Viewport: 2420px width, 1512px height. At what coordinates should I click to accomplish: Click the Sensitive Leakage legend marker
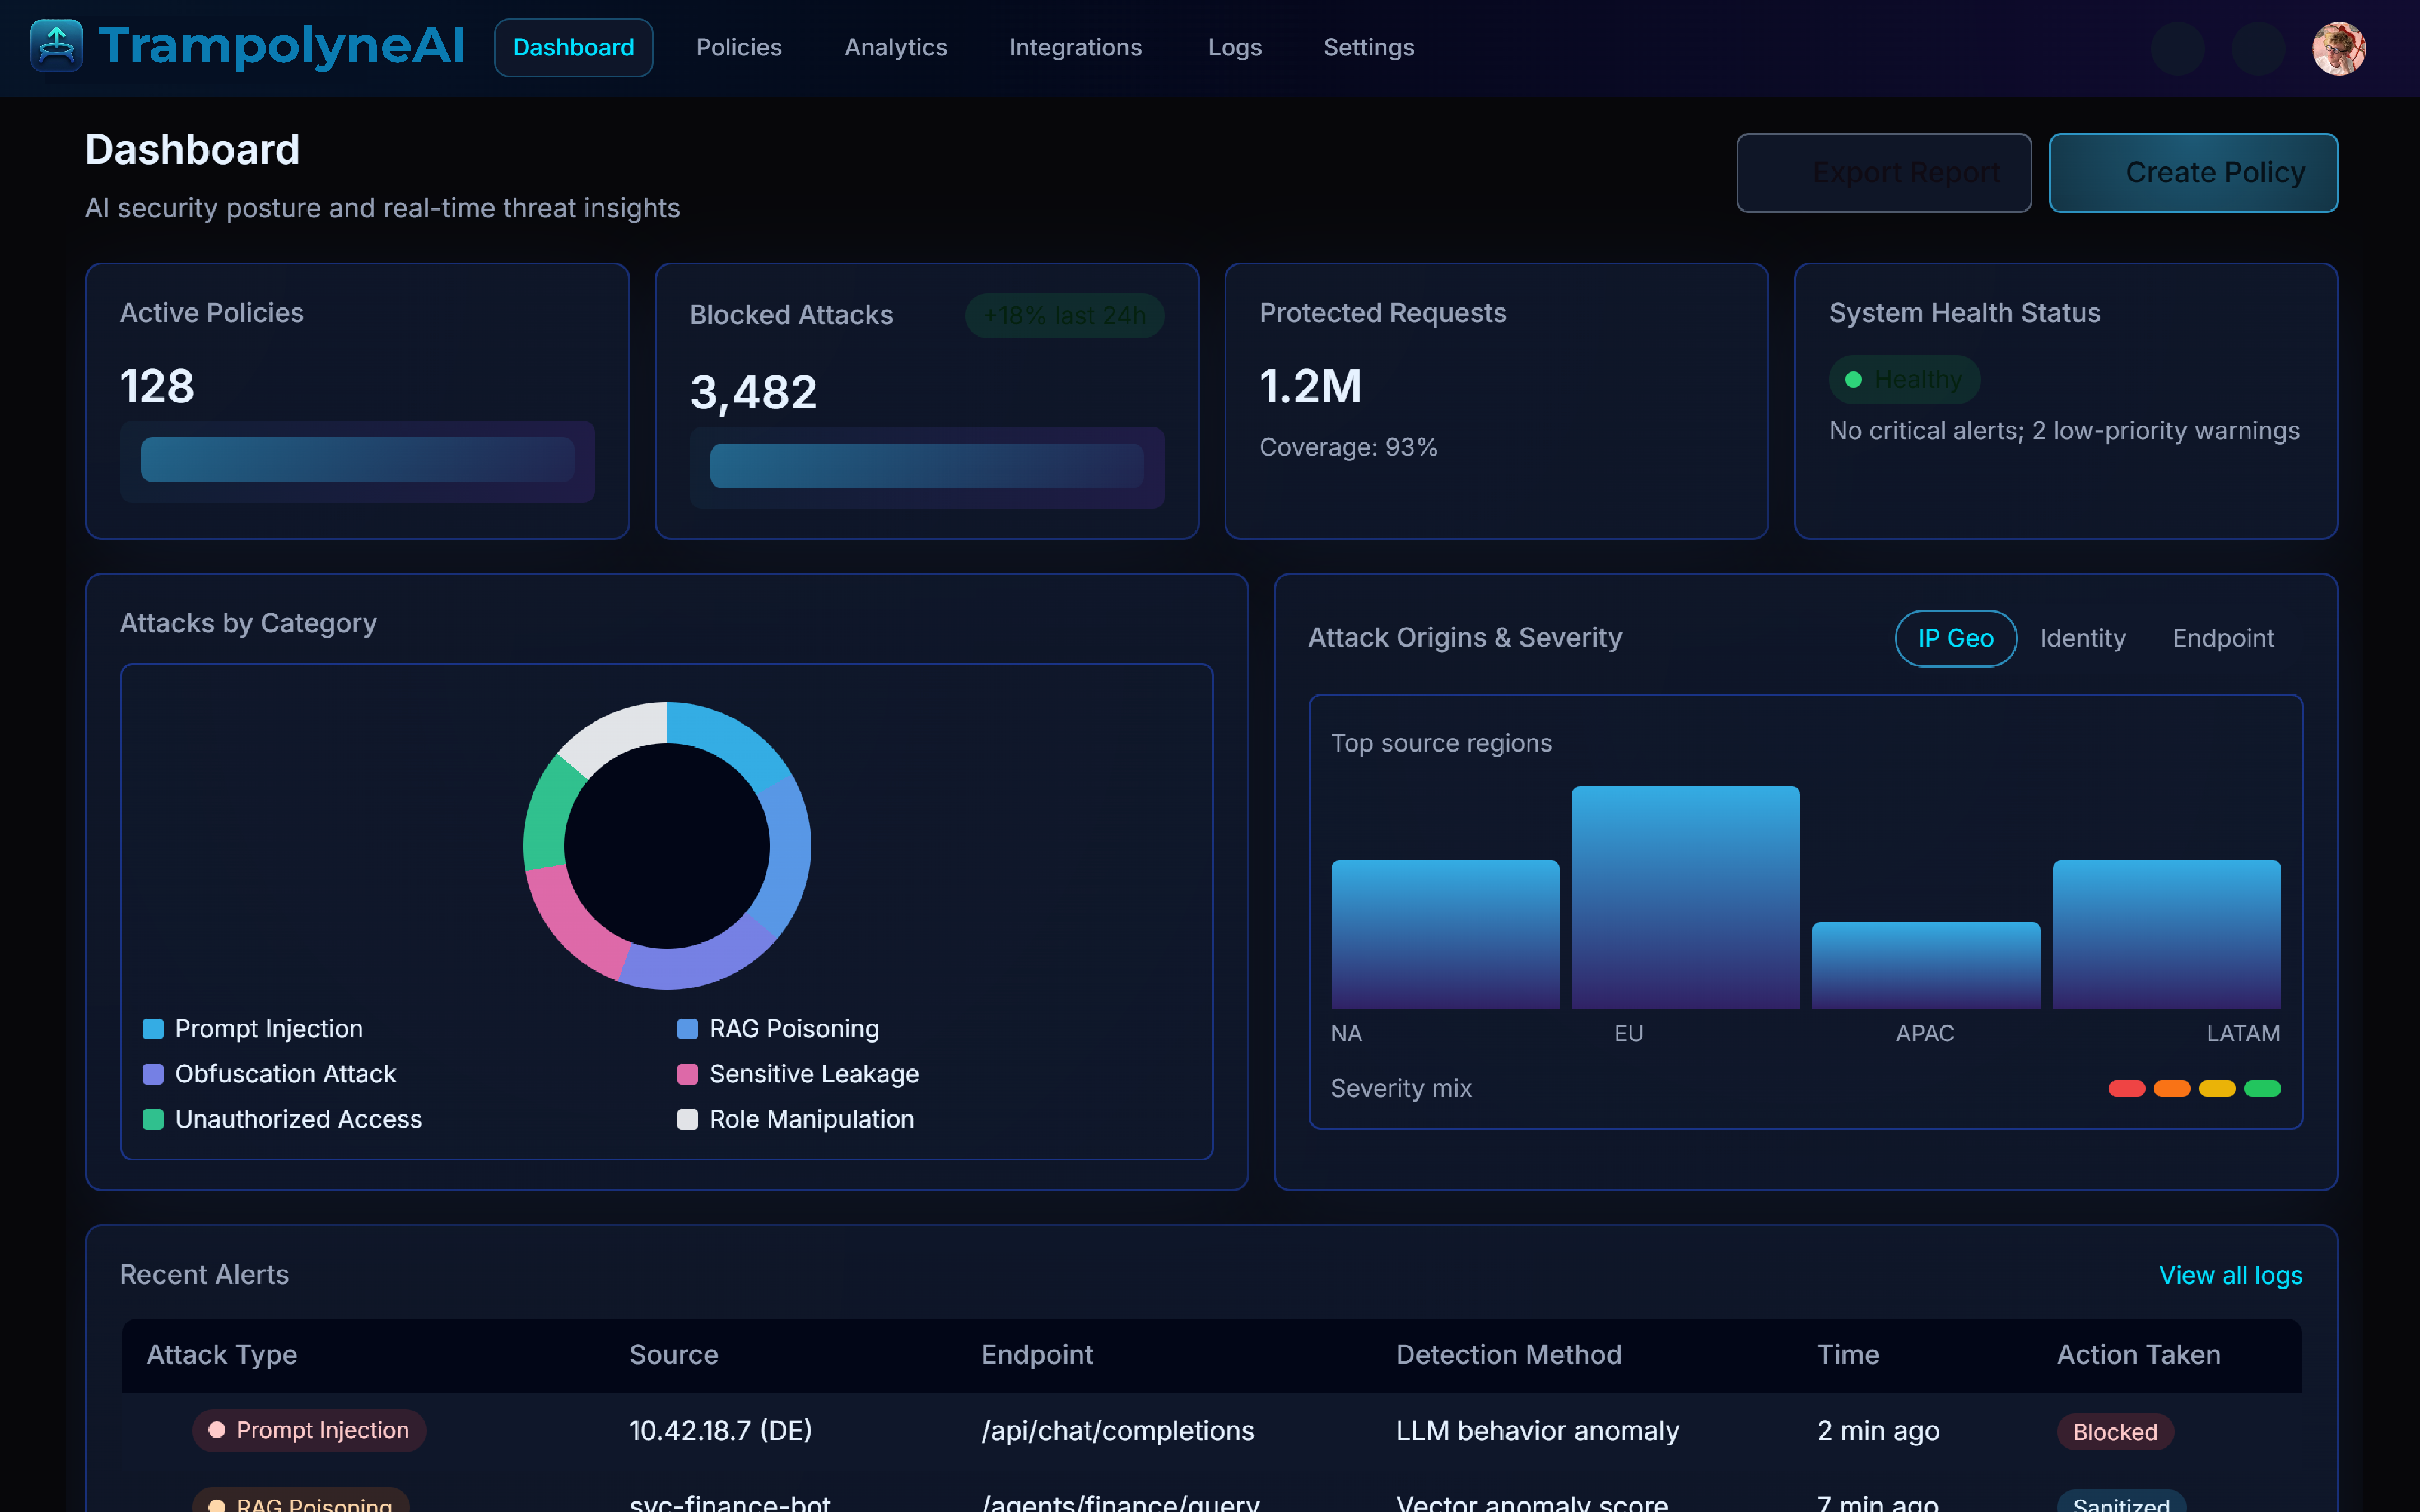pyautogui.click(x=687, y=1074)
